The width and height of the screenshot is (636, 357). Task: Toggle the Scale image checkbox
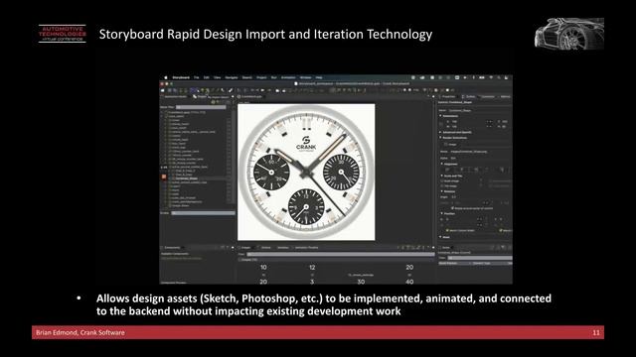click(x=442, y=180)
